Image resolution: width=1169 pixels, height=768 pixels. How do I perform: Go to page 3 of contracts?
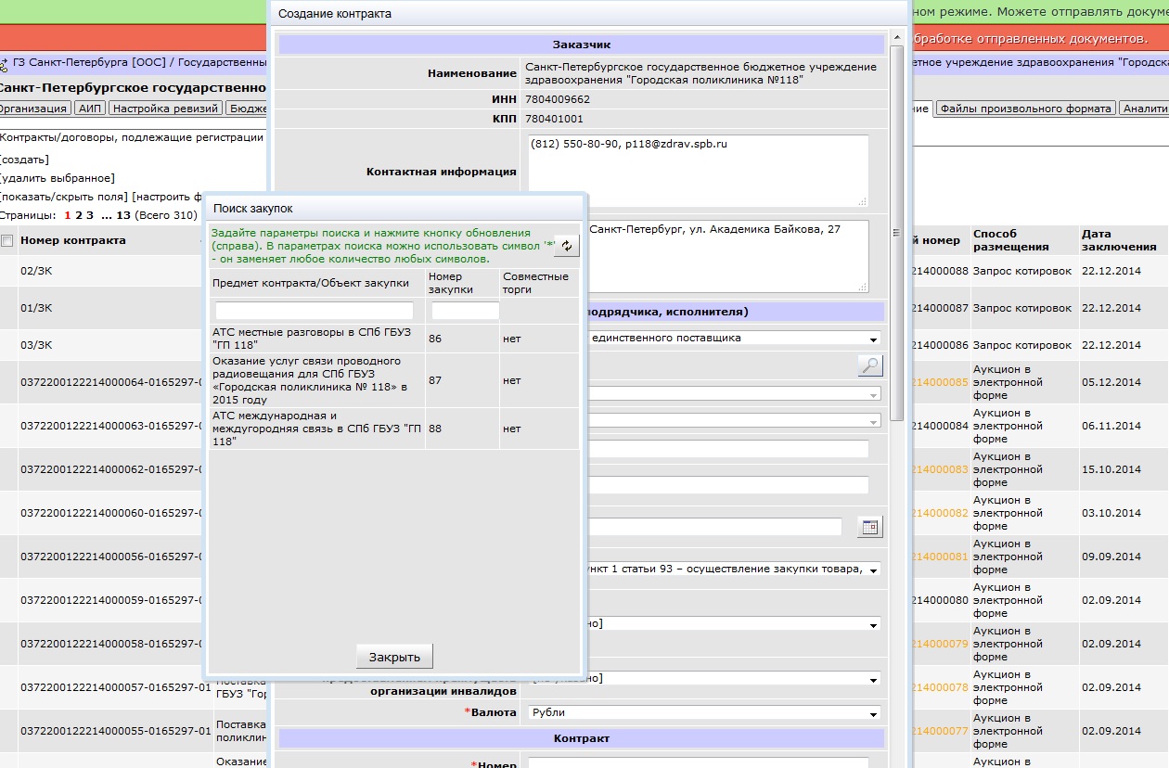point(90,215)
